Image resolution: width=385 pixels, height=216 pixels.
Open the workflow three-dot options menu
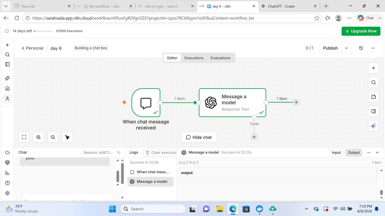pos(373,48)
